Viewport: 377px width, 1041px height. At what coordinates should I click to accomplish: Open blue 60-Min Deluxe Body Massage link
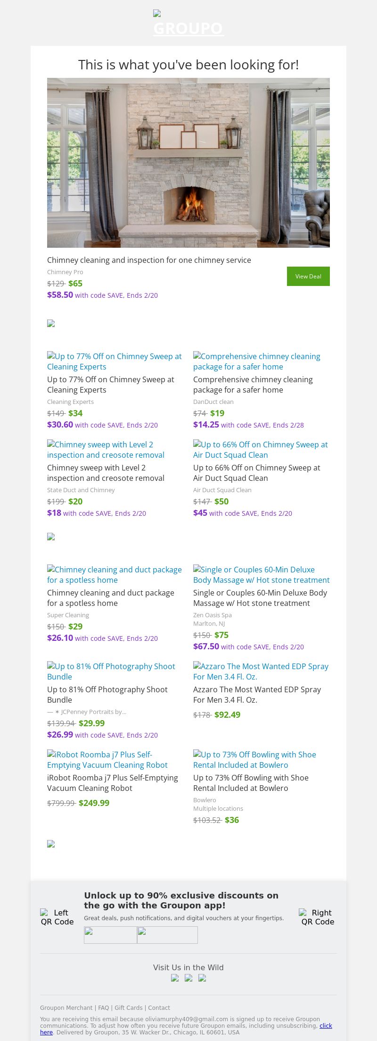261,575
